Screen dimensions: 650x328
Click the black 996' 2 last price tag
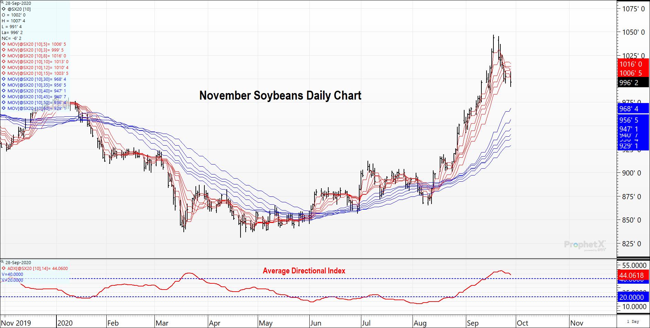click(633, 82)
